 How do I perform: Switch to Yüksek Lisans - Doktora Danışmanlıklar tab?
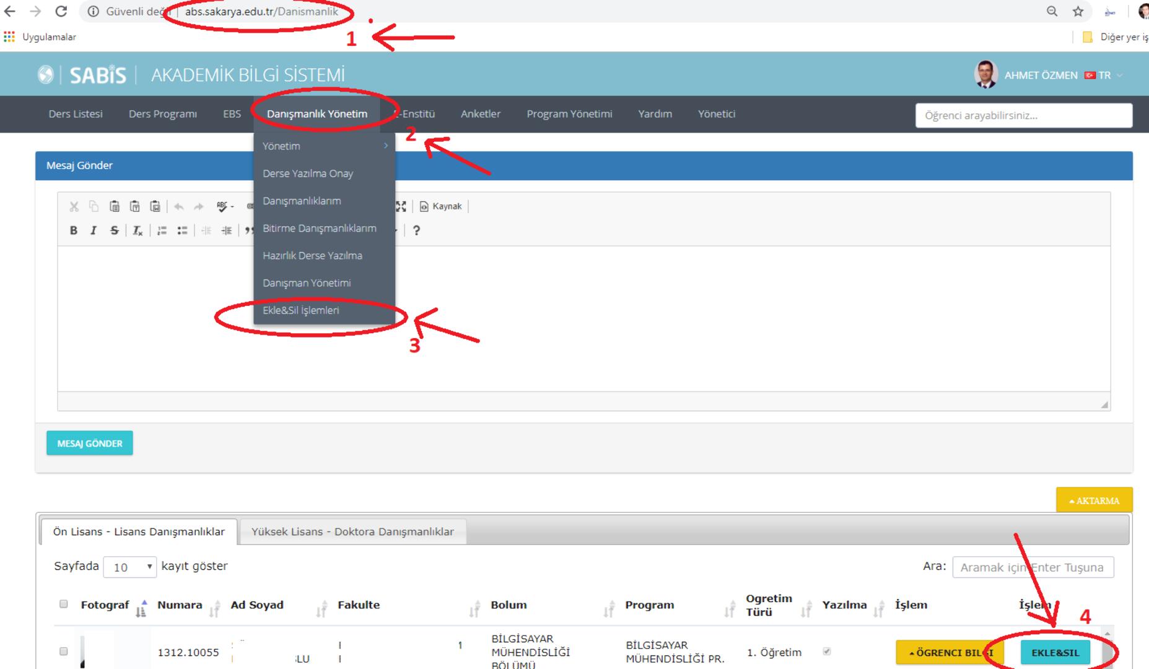tap(352, 532)
